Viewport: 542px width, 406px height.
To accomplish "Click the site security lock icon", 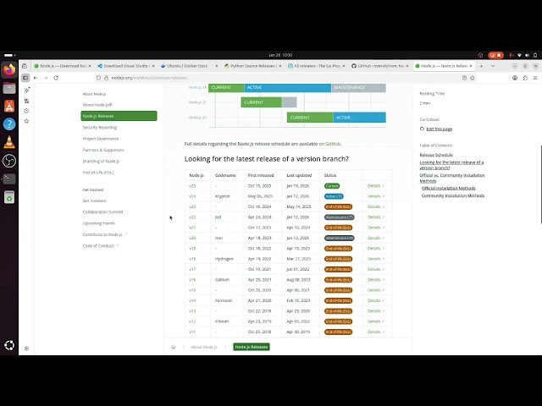I will (107, 78).
